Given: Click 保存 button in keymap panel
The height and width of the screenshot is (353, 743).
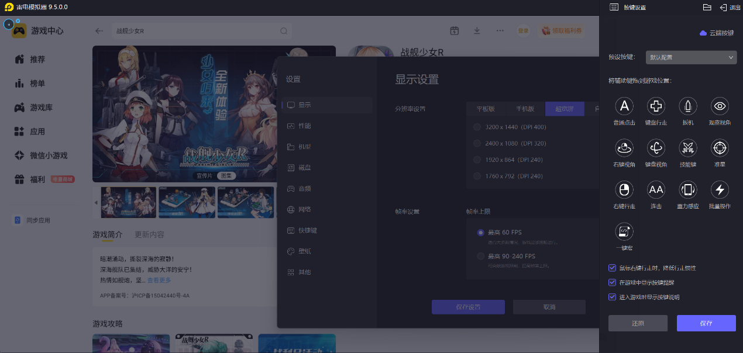Looking at the screenshot, I should tap(706, 323).
